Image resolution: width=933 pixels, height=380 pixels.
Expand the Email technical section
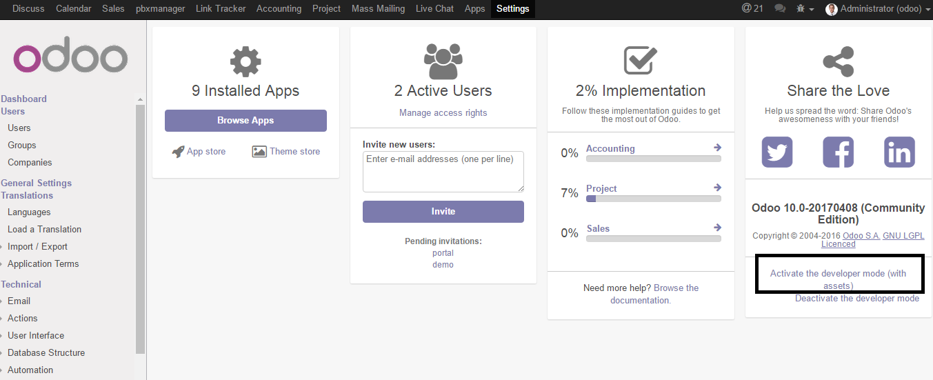19,301
